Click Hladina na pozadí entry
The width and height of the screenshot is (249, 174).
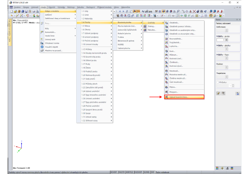58,51
